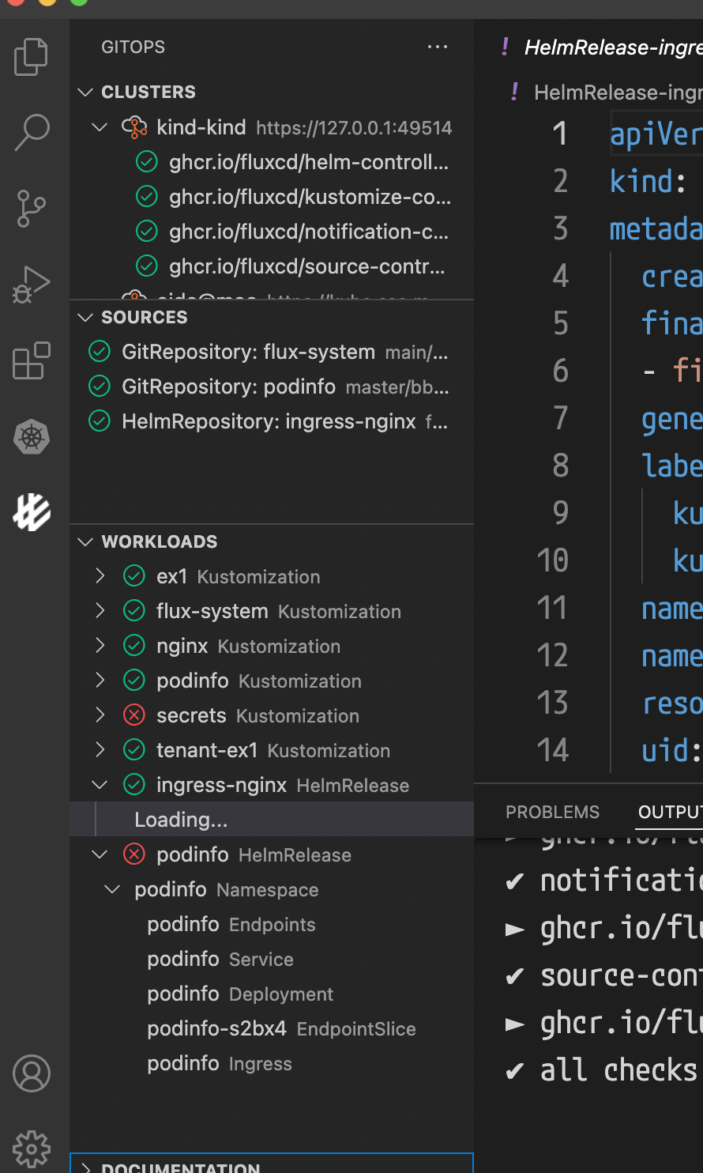Open the Extensions view

coord(30,361)
